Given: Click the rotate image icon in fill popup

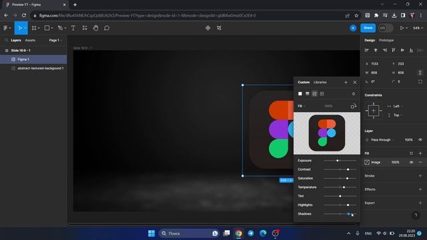Looking at the screenshot, I should click(353, 106).
